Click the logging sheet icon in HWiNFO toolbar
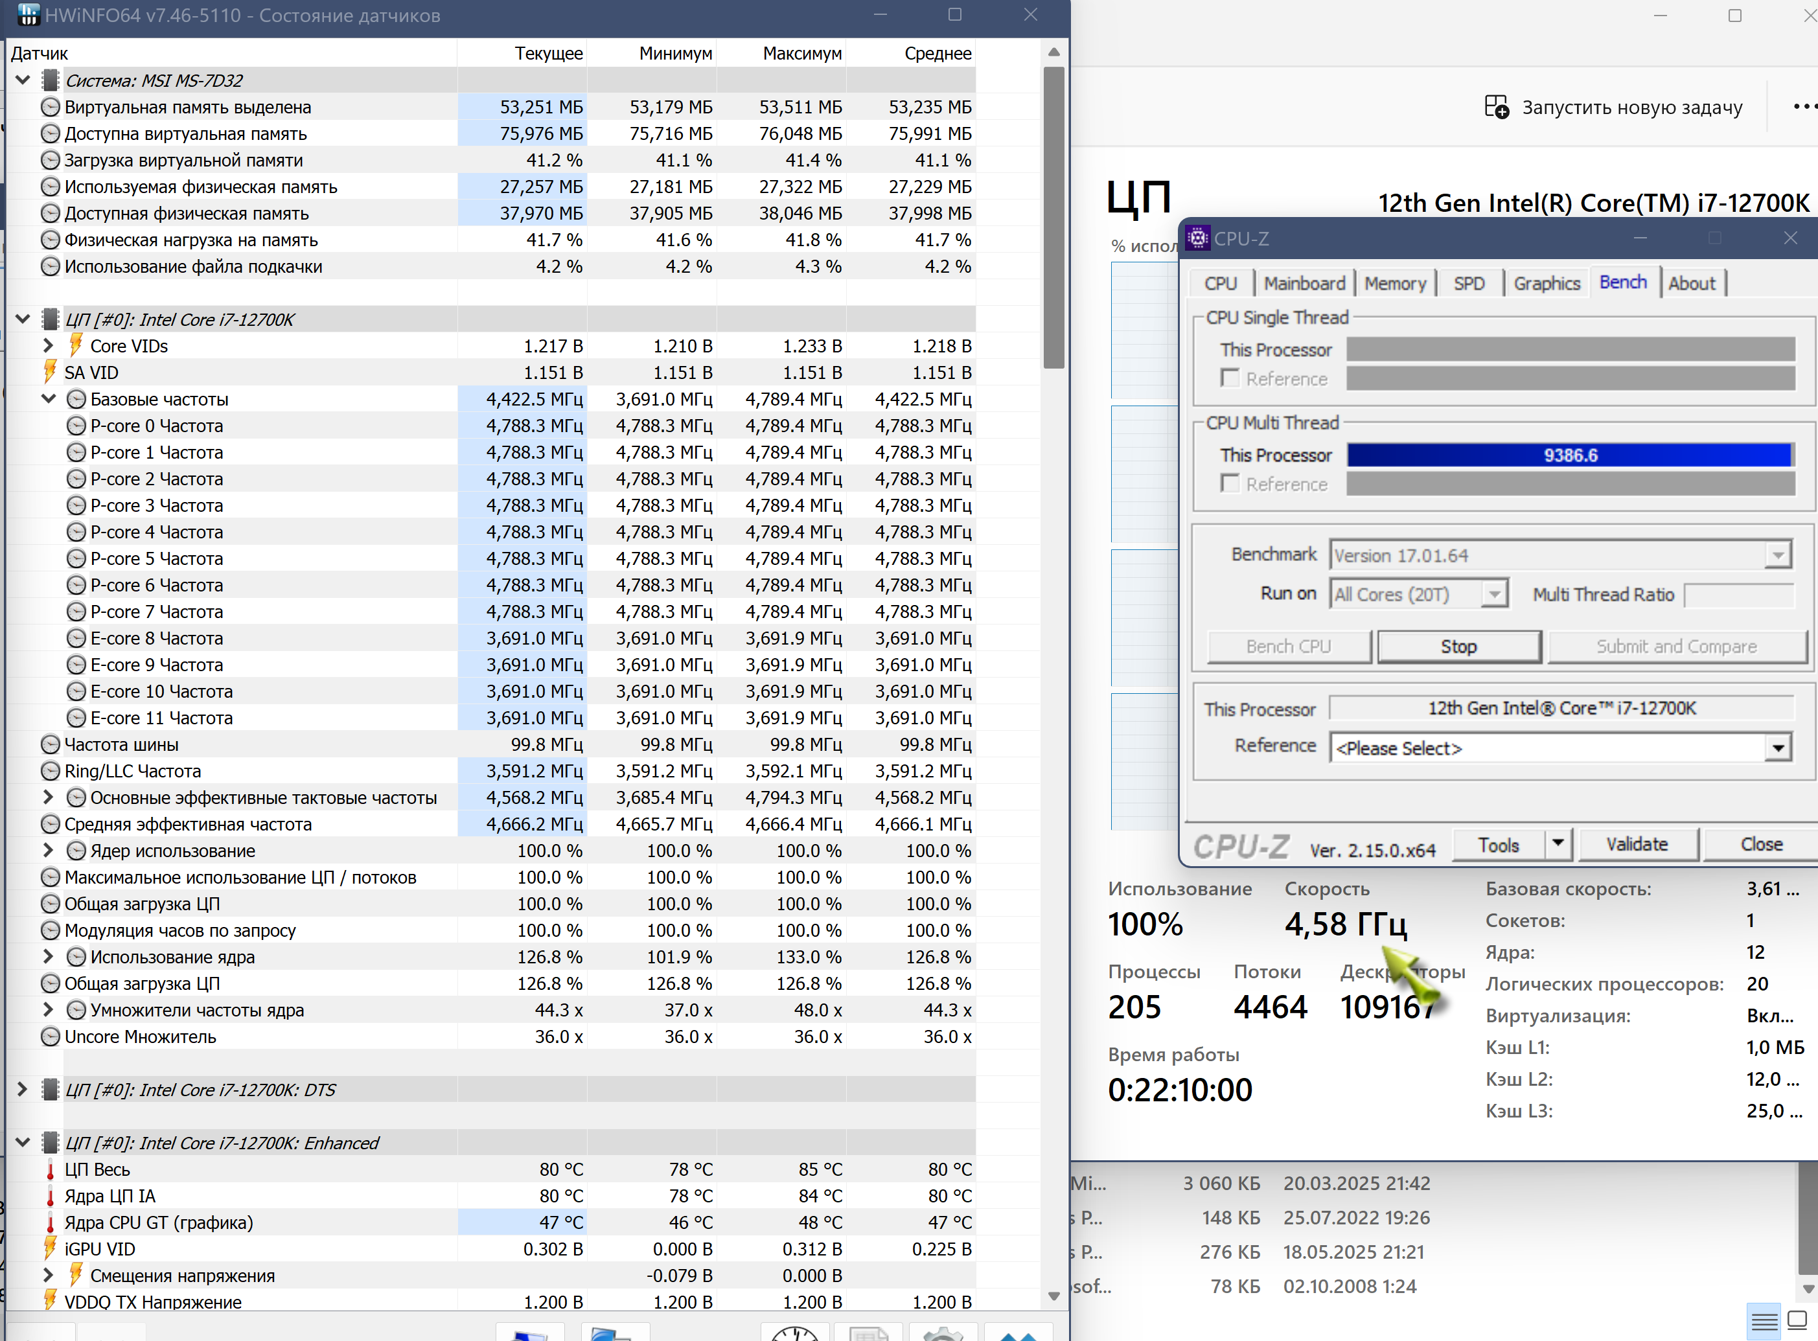Image resolution: width=1818 pixels, height=1341 pixels. [x=868, y=1333]
